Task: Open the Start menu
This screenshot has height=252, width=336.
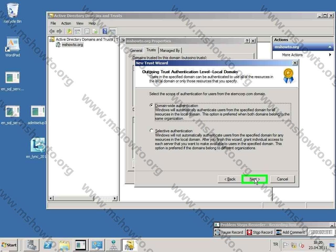Action: [9, 245]
